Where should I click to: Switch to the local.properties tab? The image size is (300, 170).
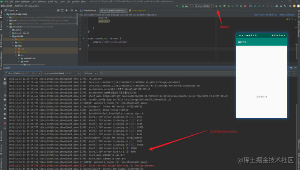[x=139, y=11]
